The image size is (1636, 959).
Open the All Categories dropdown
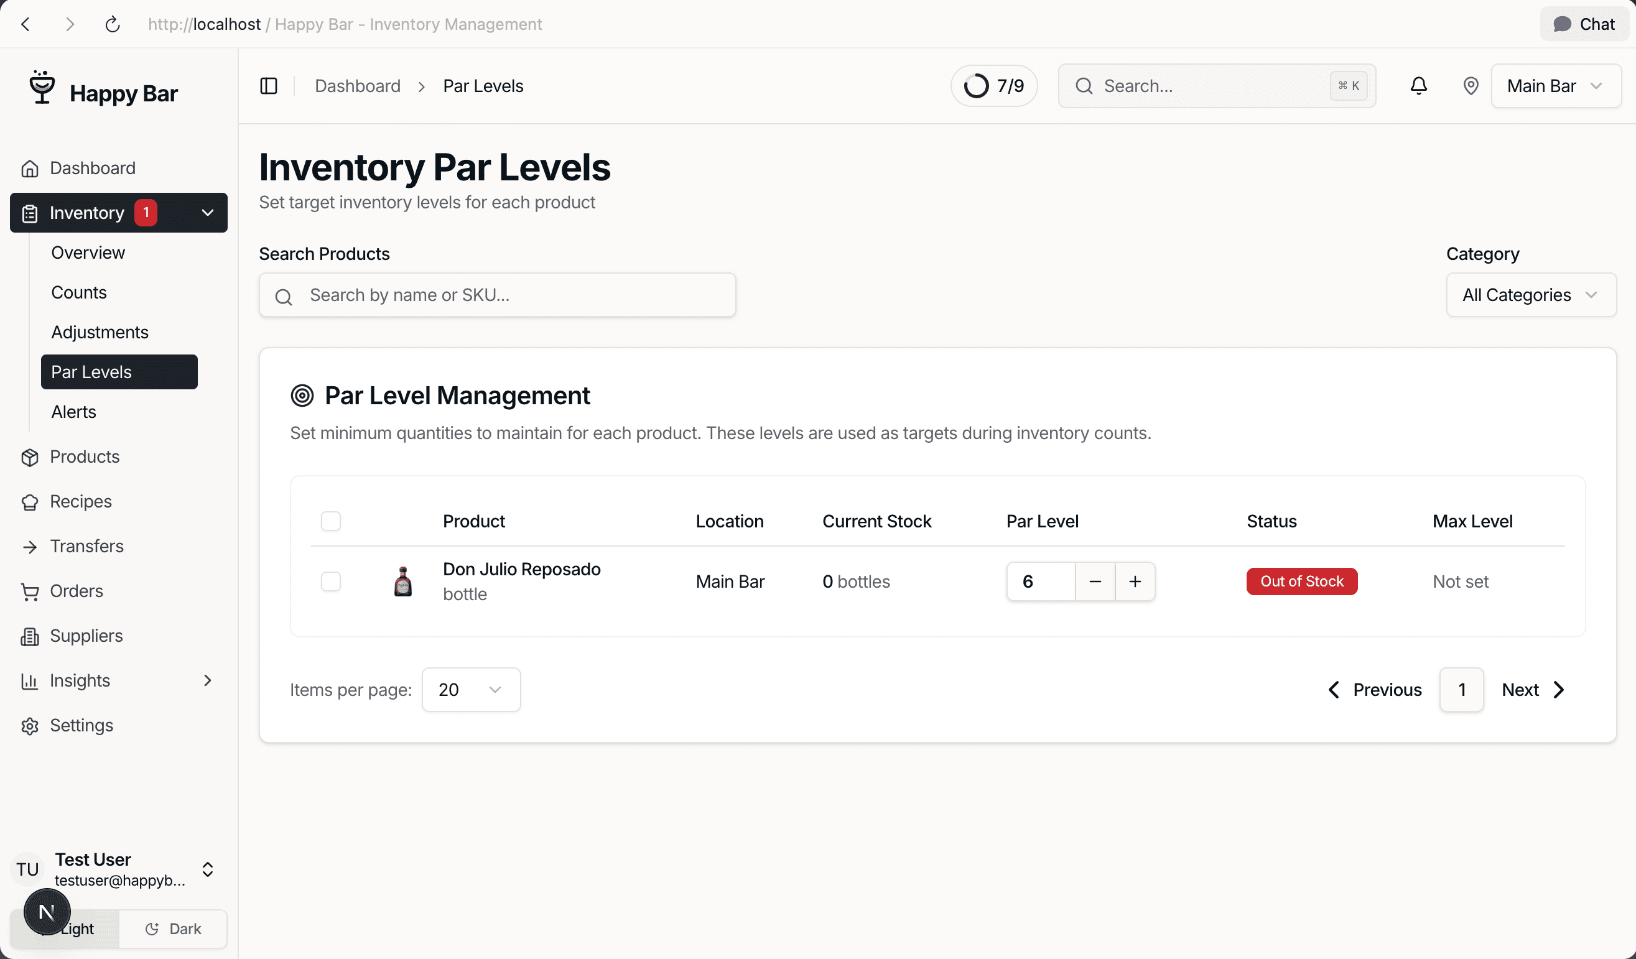point(1531,295)
